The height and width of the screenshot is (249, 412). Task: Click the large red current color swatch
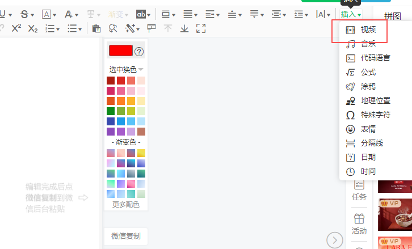[120, 51]
